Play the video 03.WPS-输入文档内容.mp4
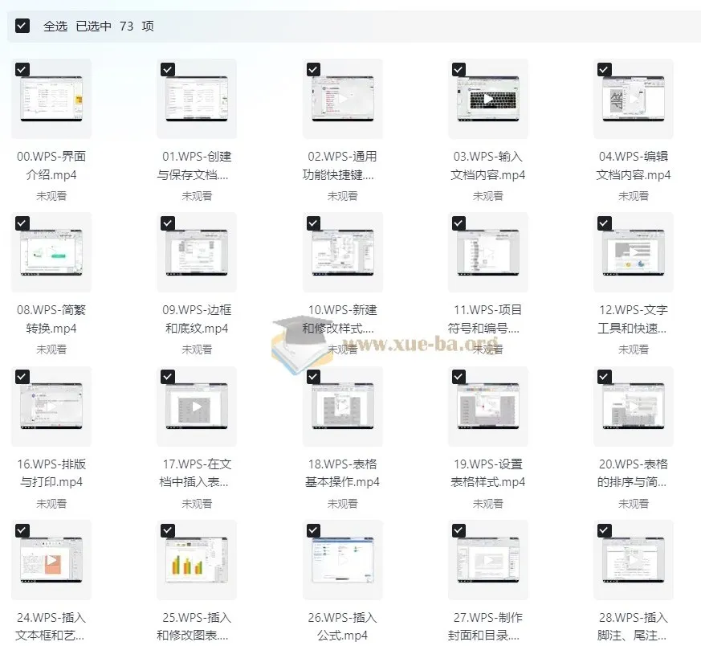 tap(488, 98)
